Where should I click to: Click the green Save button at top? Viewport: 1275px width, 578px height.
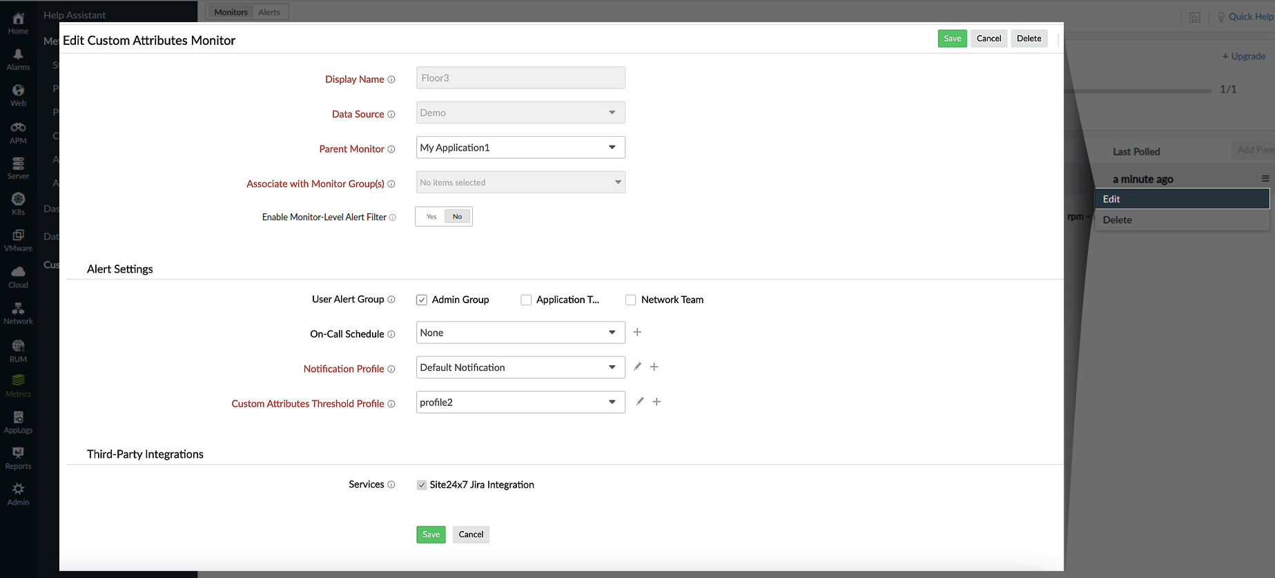point(952,39)
